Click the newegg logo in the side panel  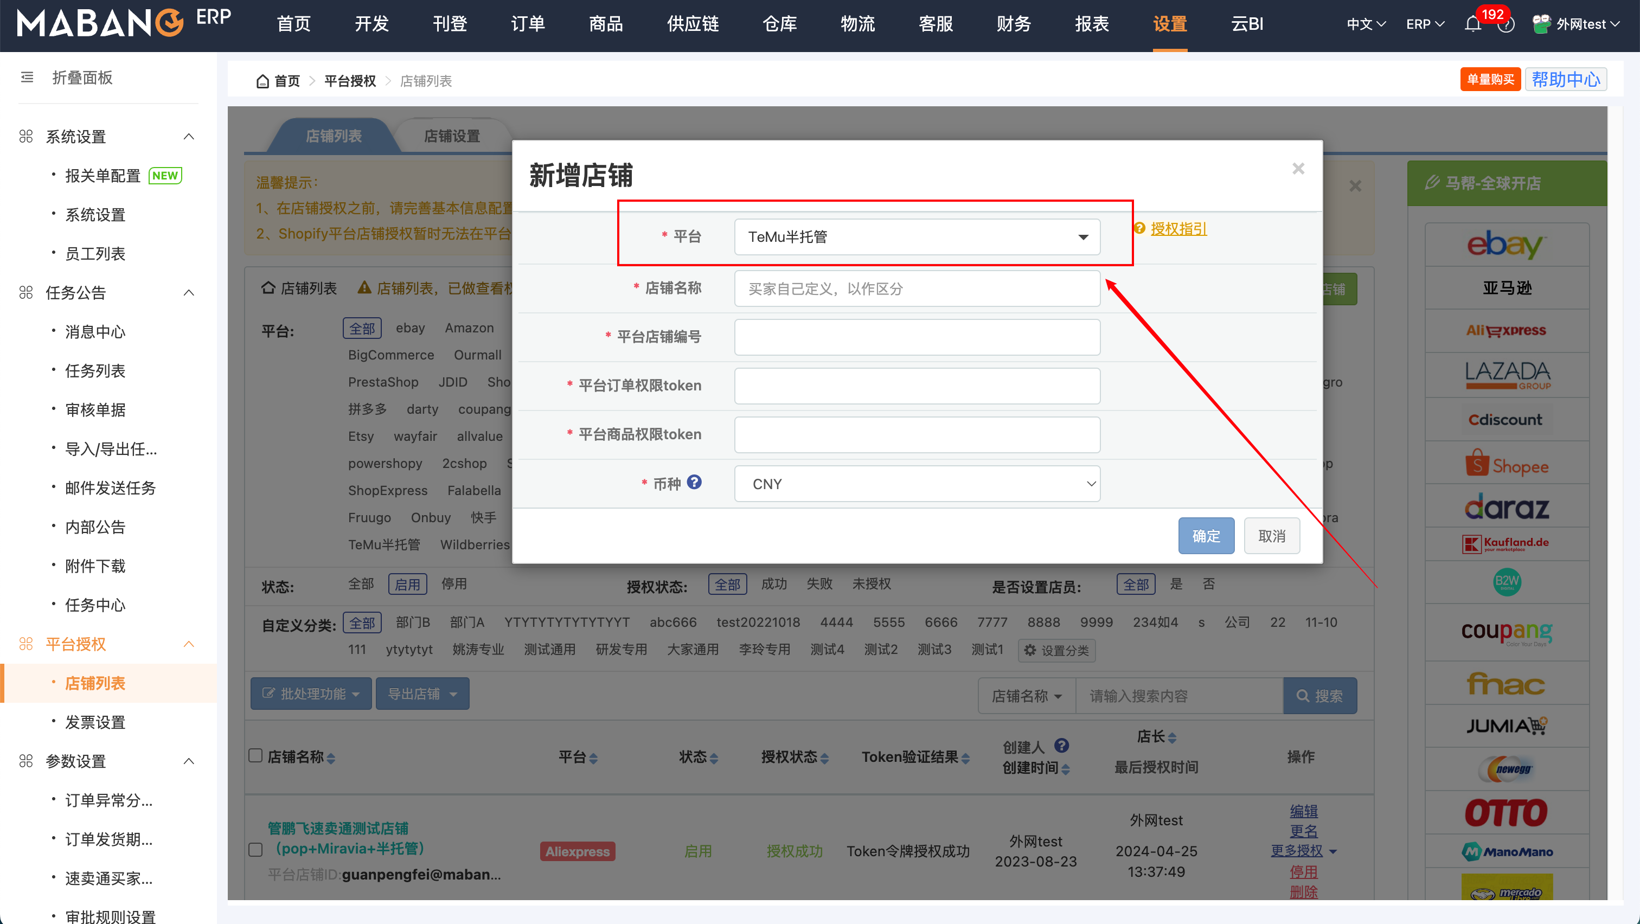pos(1506,769)
